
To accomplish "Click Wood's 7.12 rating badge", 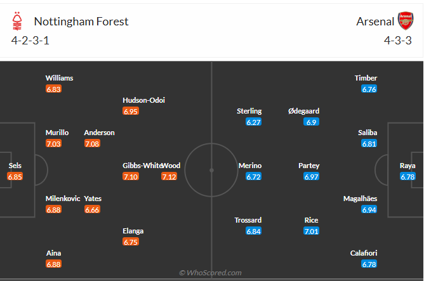I will point(169,176).
